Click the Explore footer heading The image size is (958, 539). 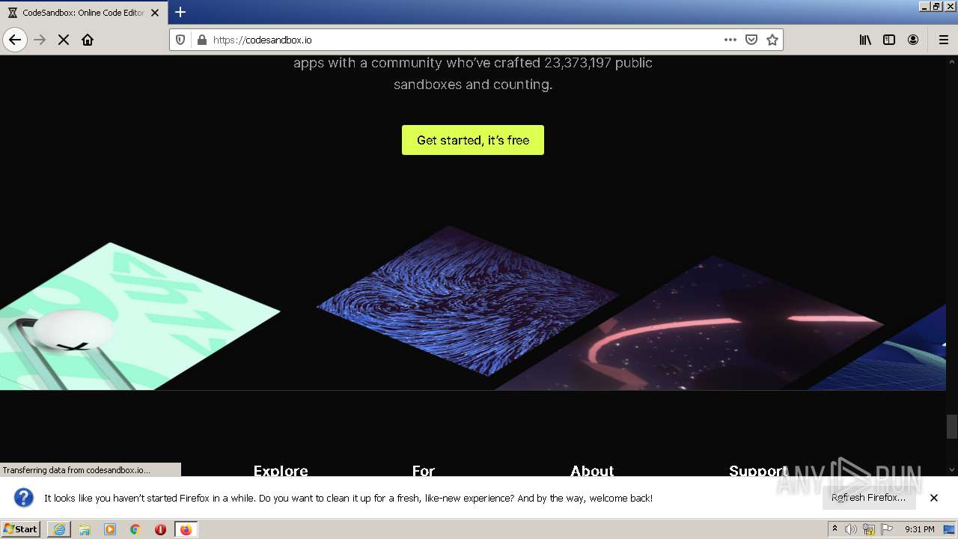pos(281,471)
